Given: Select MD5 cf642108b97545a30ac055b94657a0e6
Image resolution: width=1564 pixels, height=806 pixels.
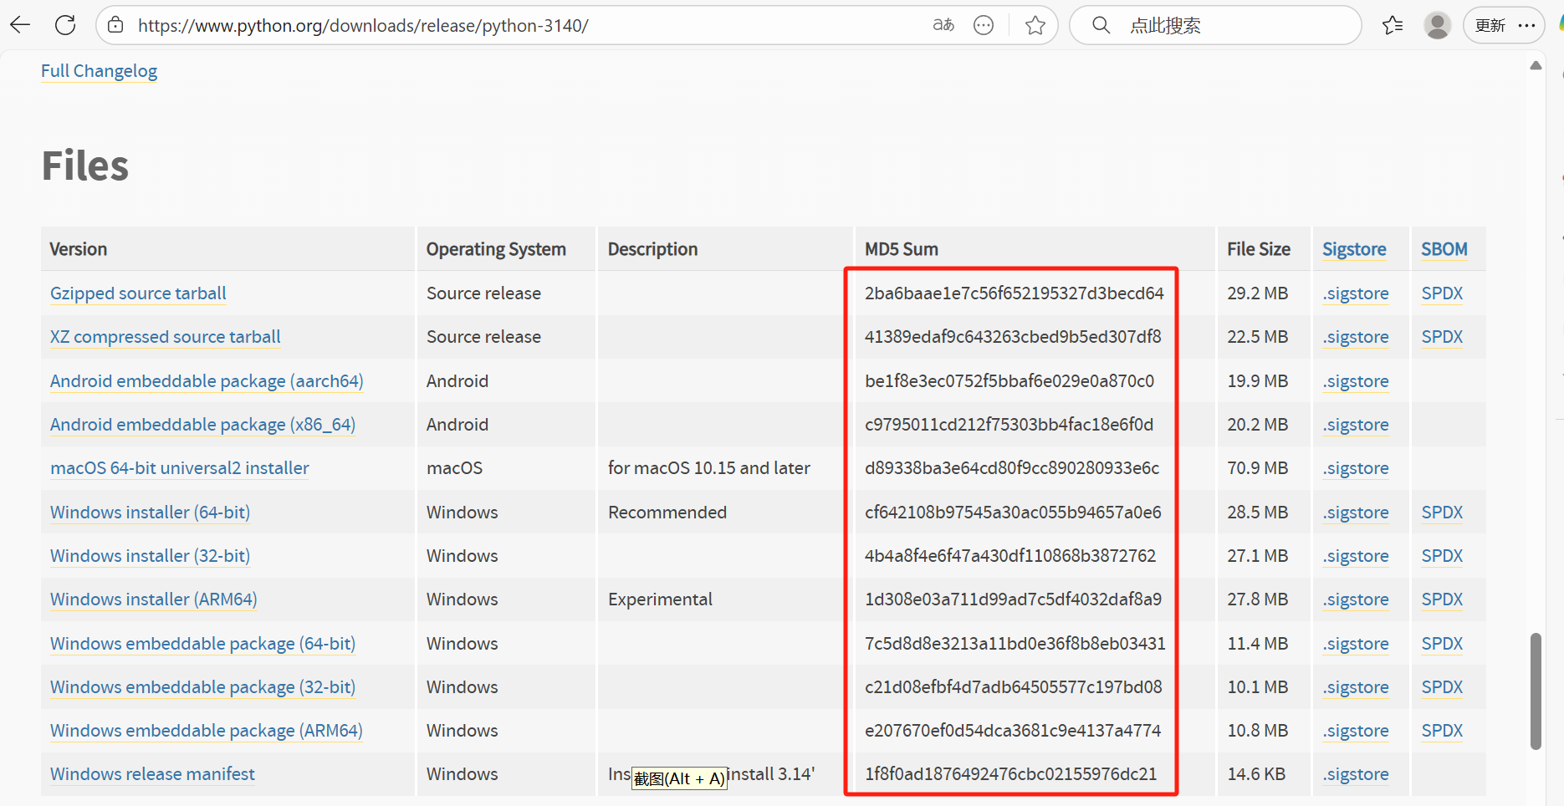Looking at the screenshot, I should coord(1013,513).
